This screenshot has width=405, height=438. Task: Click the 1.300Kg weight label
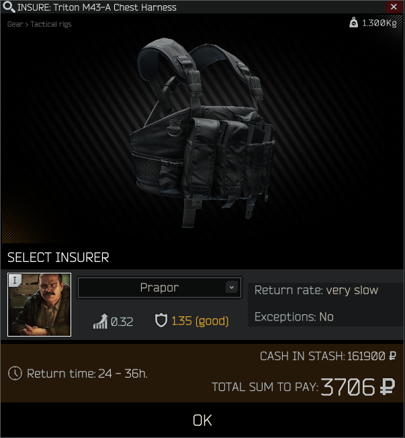(379, 23)
